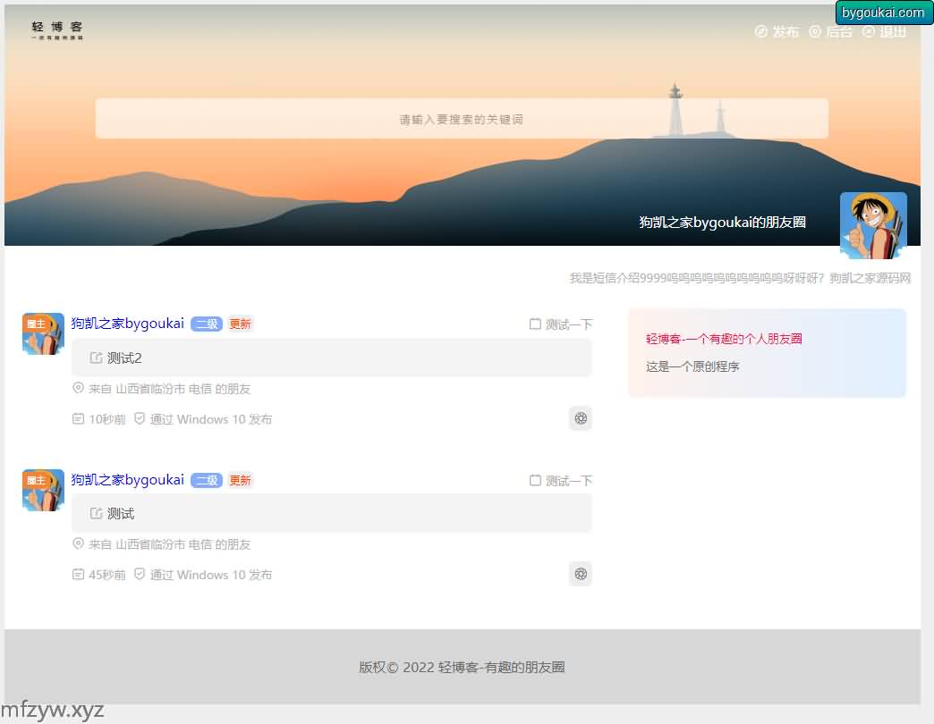Click the 轻博客 site logo
This screenshot has height=724, width=934.
tap(56, 30)
